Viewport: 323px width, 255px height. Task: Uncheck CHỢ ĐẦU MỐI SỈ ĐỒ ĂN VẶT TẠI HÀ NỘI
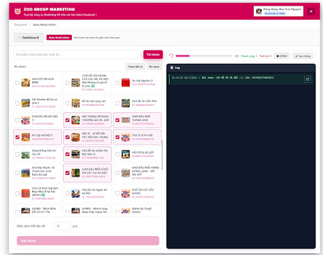68,173
